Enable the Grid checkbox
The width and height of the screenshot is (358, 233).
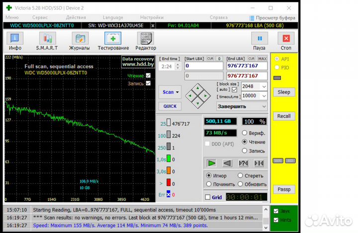tap(207, 197)
